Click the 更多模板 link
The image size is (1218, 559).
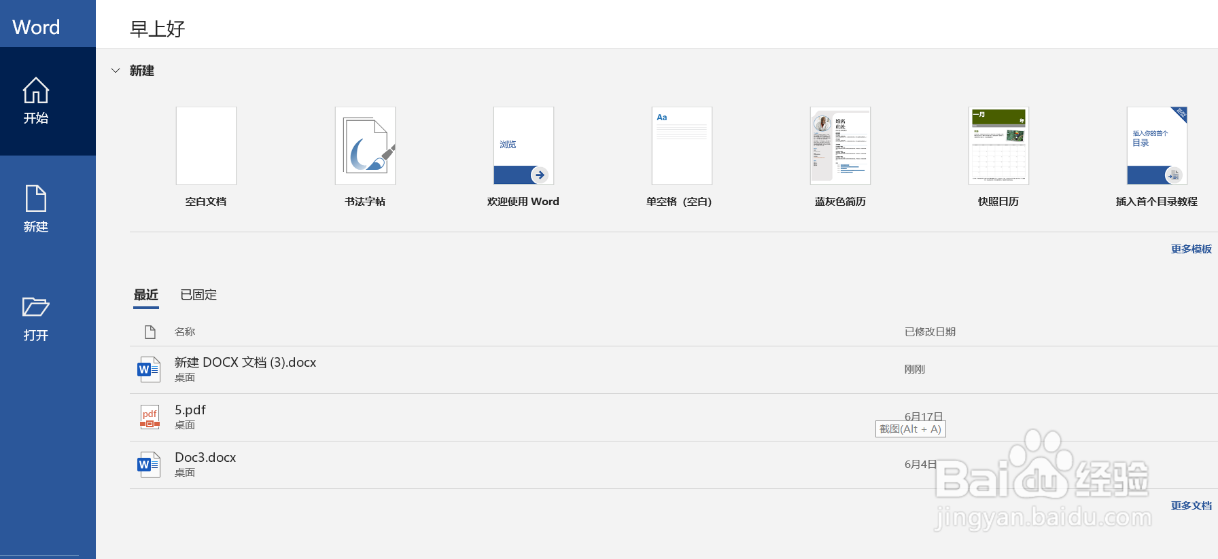coord(1191,249)
